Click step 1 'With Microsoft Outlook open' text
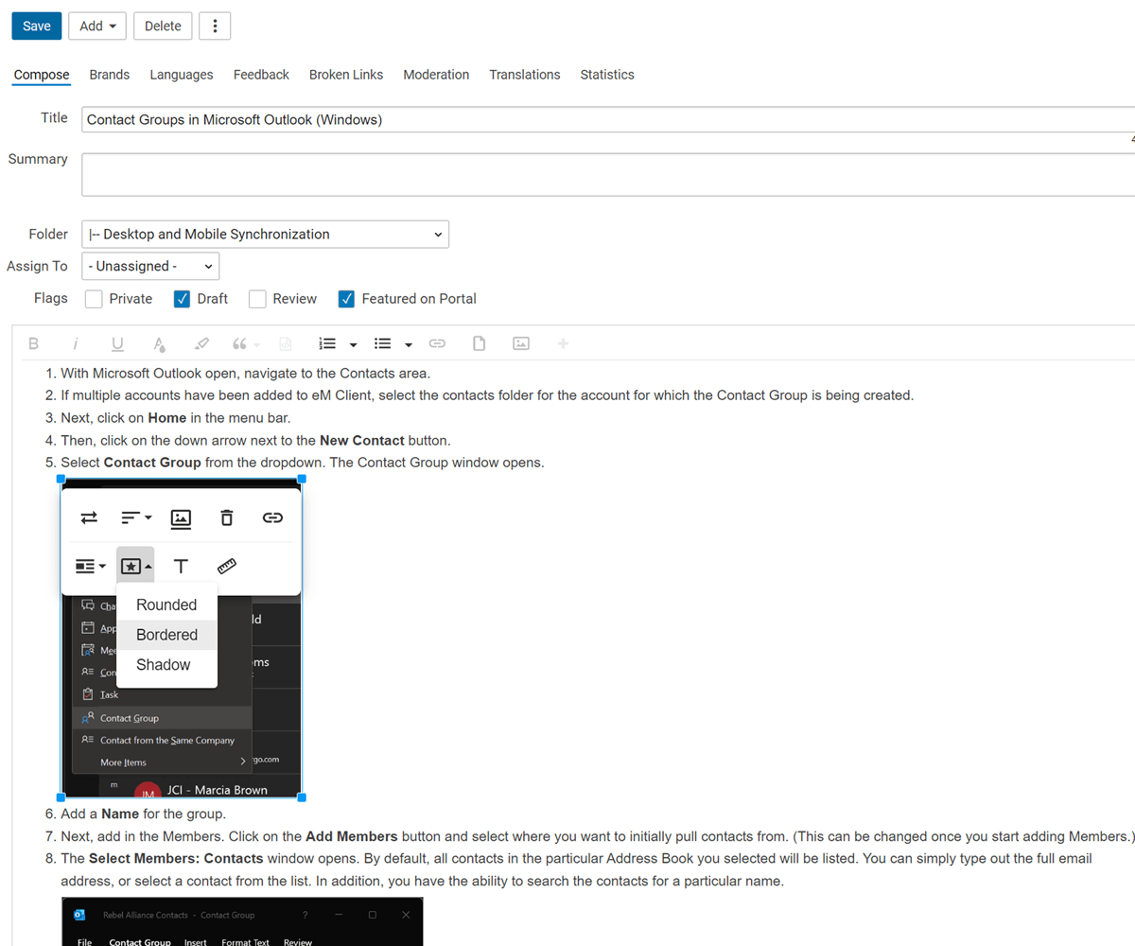The image size is (1135, 946). [x=246, y=373]
